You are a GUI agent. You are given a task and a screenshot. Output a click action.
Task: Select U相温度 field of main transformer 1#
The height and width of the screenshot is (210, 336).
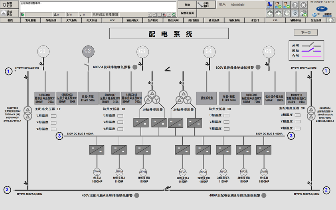coord(53,115)
